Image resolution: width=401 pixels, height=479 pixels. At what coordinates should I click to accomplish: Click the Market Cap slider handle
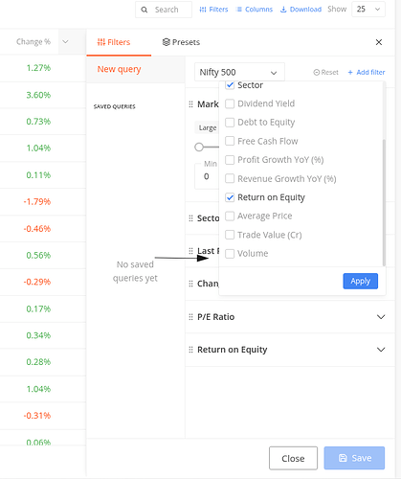click(199, 147)
